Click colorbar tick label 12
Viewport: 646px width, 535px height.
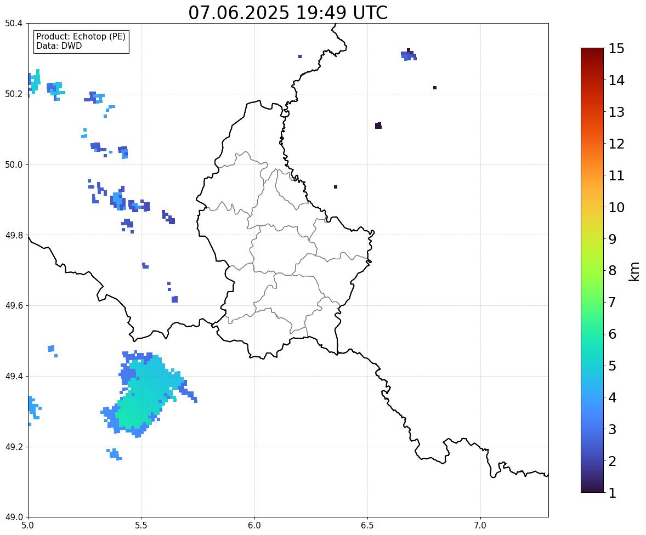tap(616, 144)
